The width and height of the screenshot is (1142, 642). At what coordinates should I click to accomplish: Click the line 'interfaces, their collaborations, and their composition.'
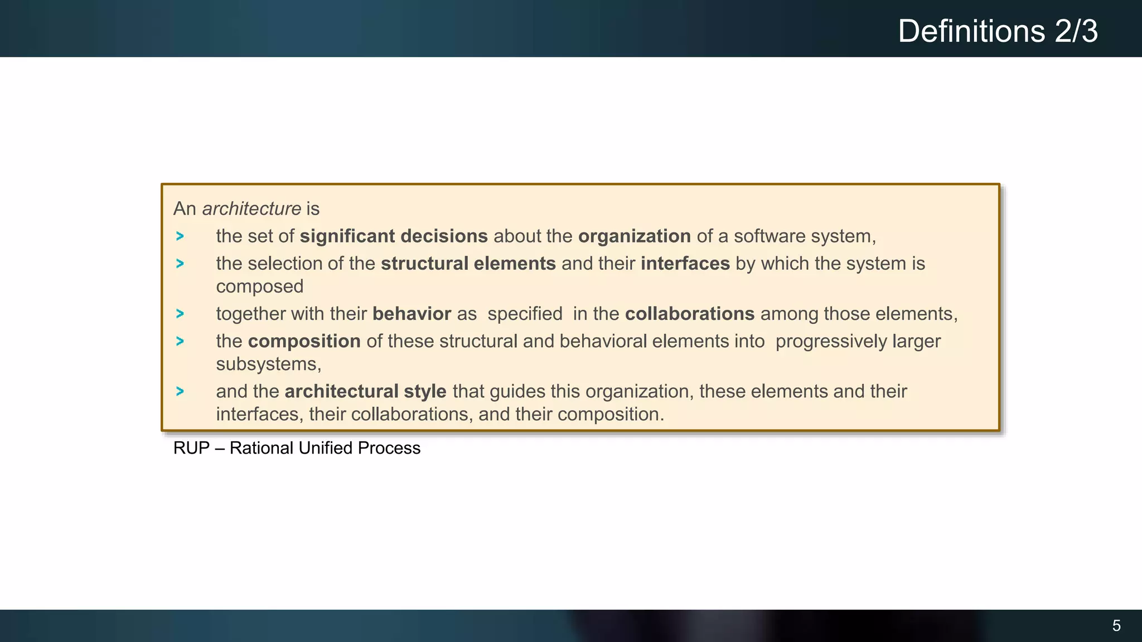coord(441,414)
